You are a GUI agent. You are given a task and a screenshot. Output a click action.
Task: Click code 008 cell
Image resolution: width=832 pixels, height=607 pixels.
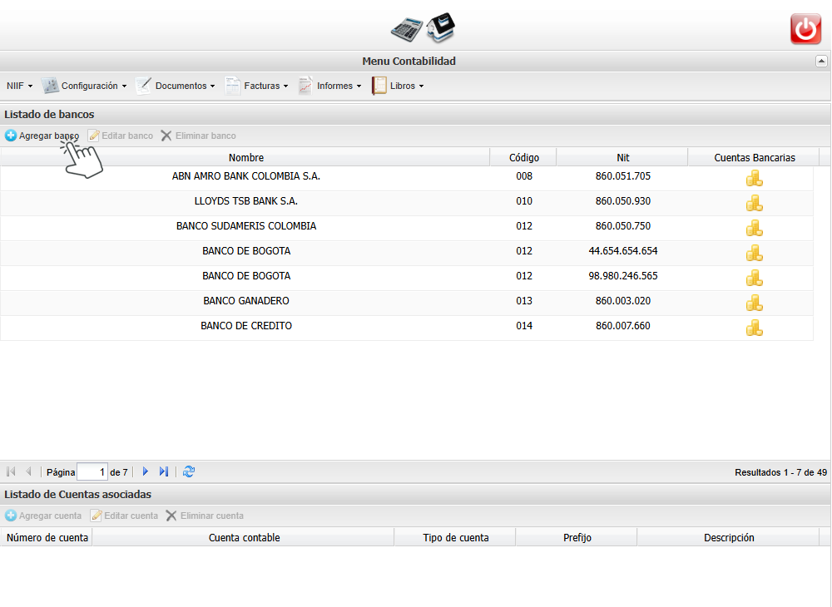click(x=523, y=176)
